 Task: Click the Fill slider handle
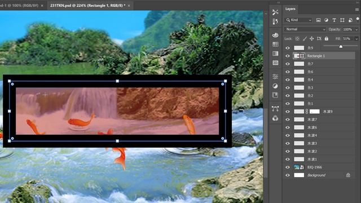(x=341, y=46)
